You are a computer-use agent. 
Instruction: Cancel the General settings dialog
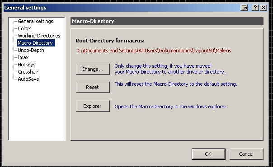click(x=246, y=154)
